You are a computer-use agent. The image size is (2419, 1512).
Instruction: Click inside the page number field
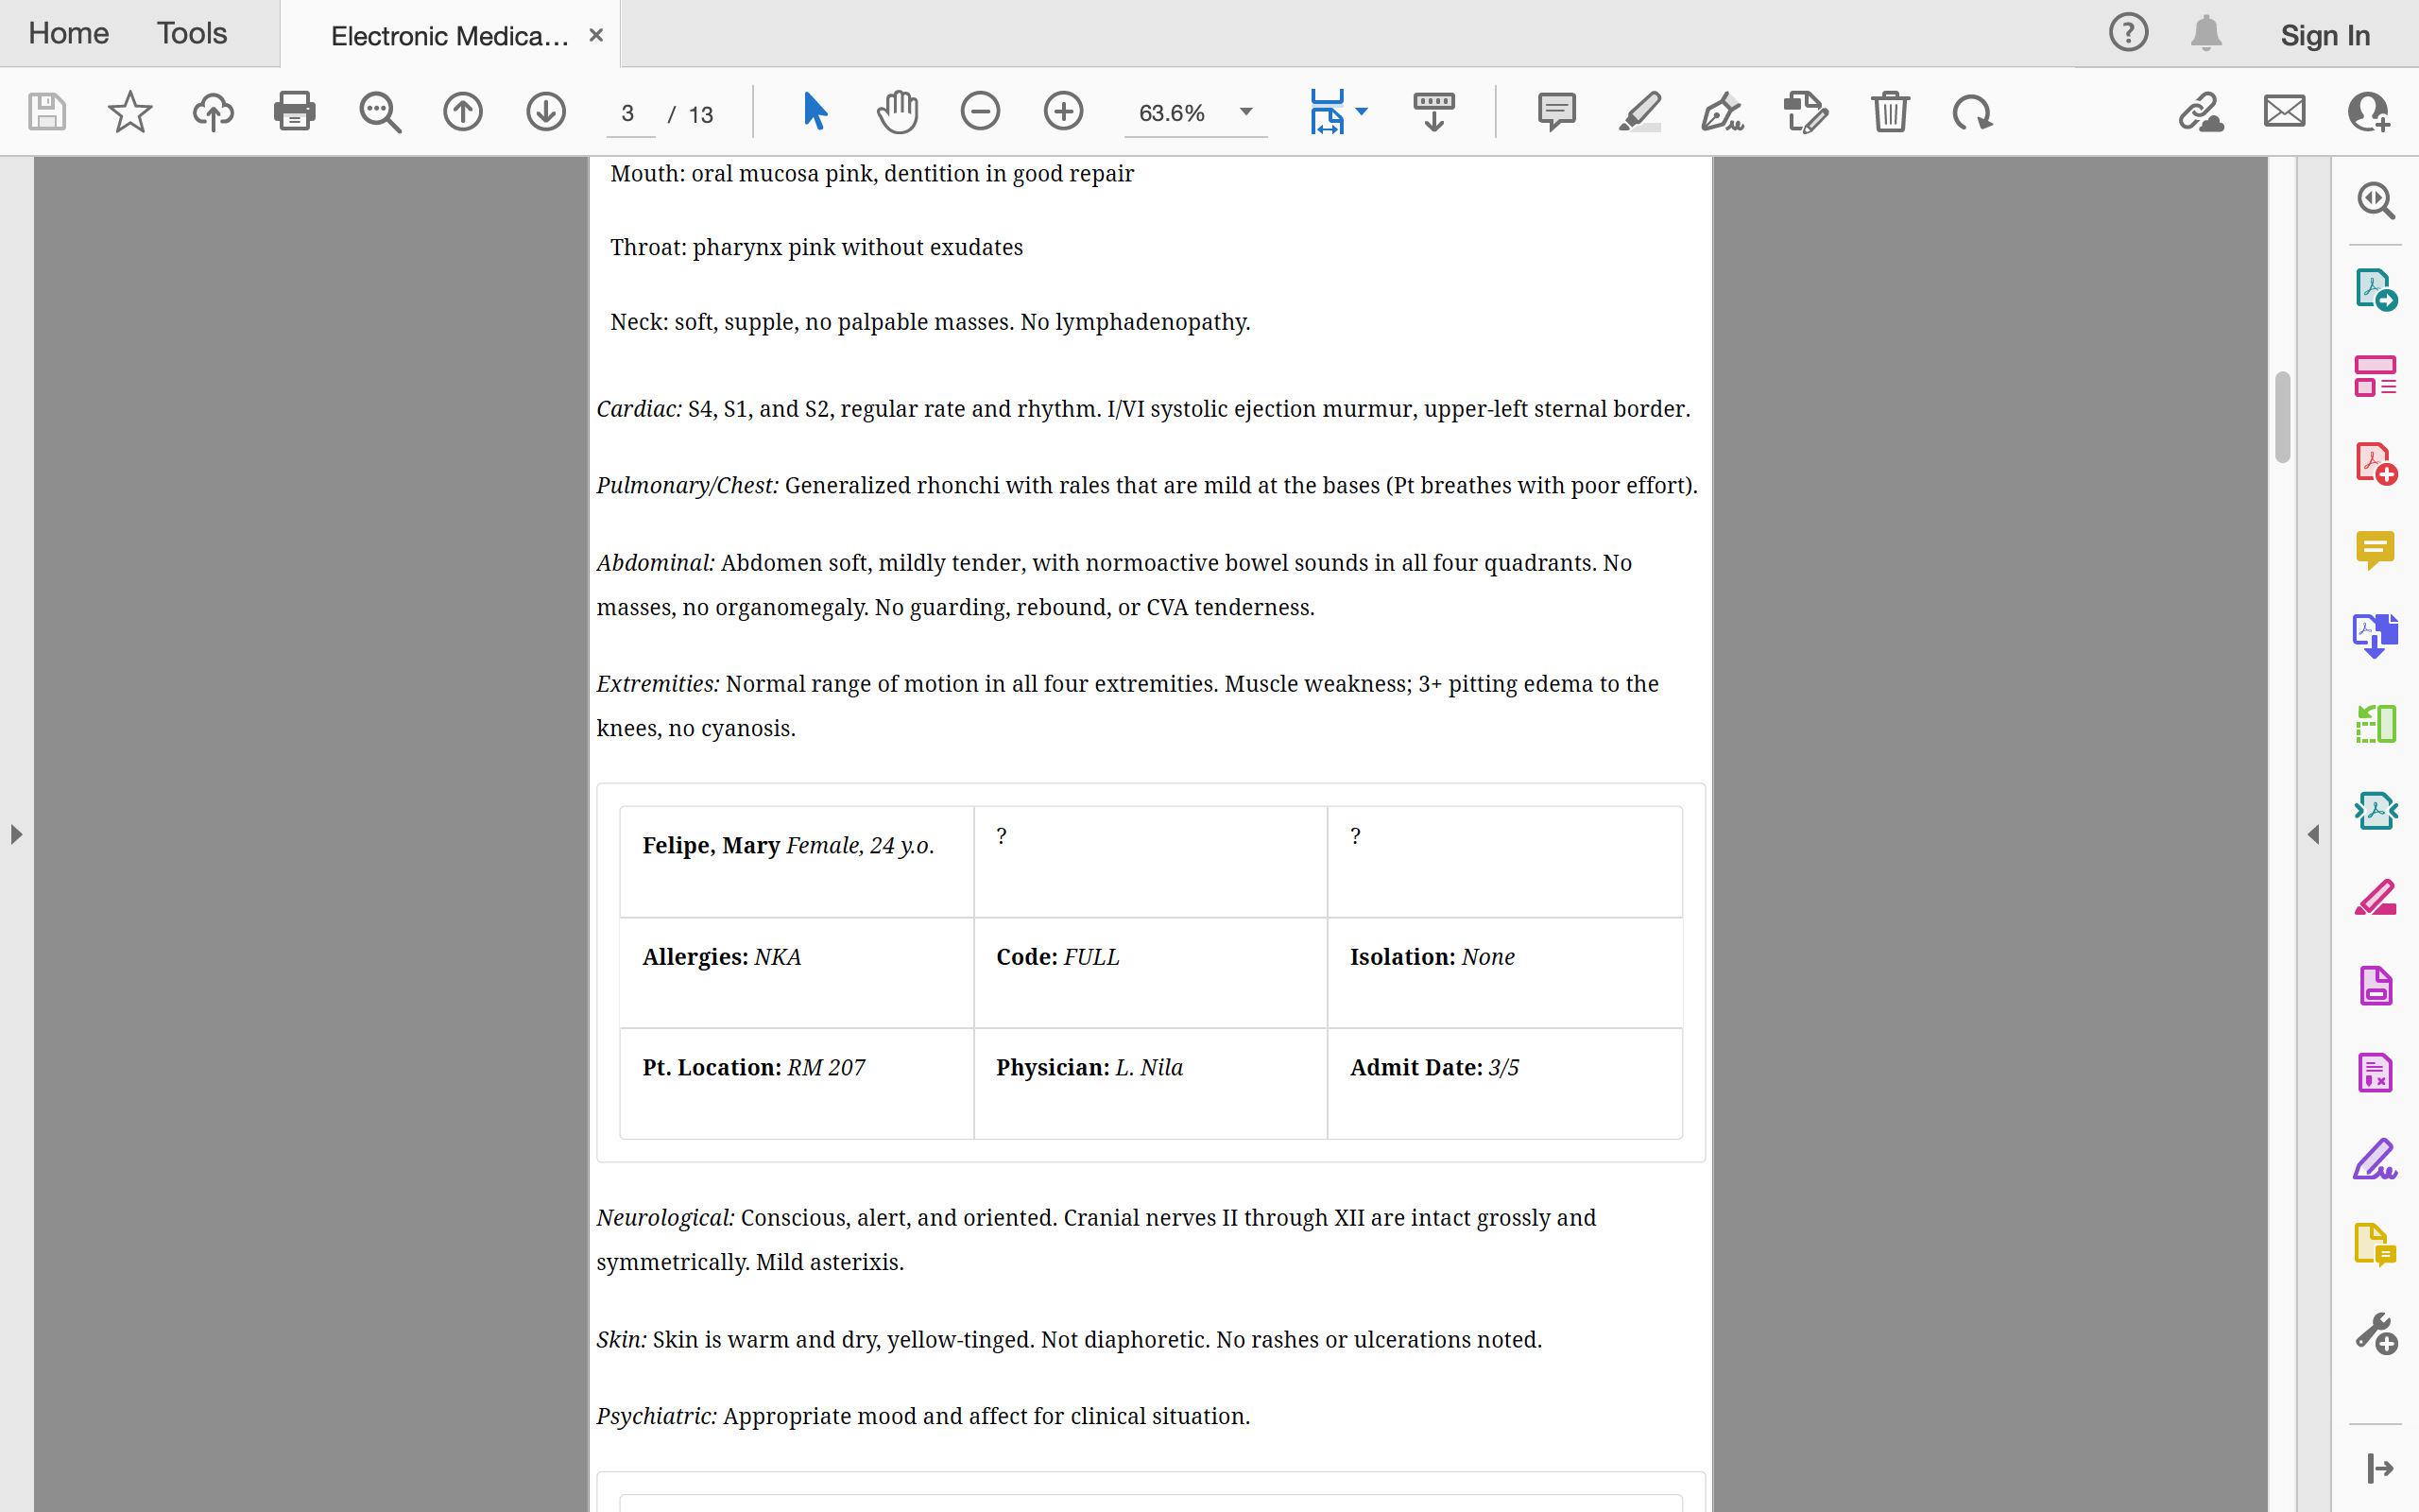pos(629,113)
